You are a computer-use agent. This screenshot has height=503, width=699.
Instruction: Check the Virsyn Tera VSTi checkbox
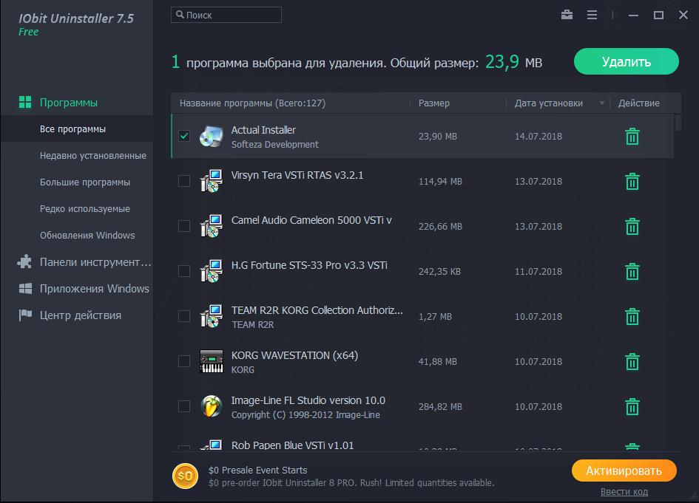184,181
